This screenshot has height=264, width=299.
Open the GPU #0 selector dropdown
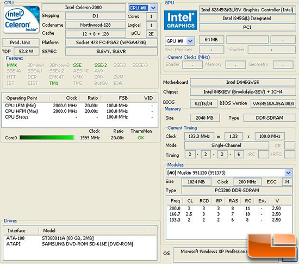190,41
